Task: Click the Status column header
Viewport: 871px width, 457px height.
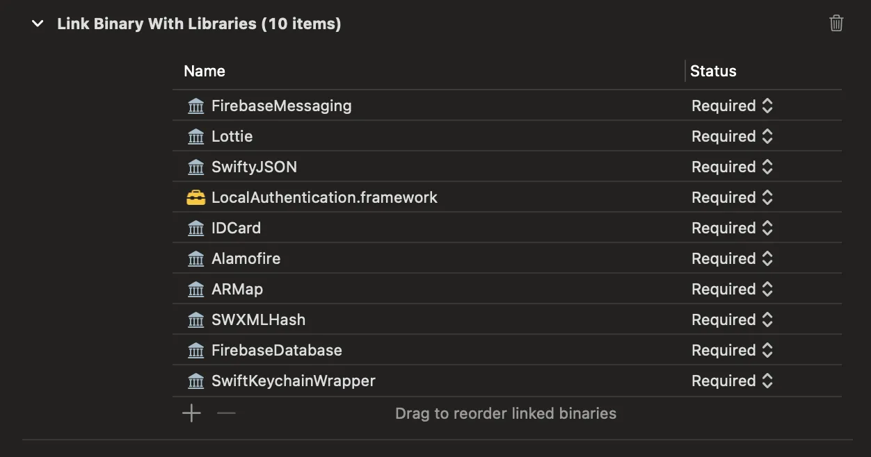Action: [713, 72]
